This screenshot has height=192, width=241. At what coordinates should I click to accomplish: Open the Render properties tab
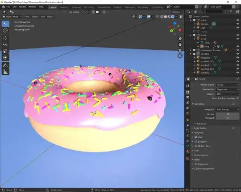tap(187, 92)
